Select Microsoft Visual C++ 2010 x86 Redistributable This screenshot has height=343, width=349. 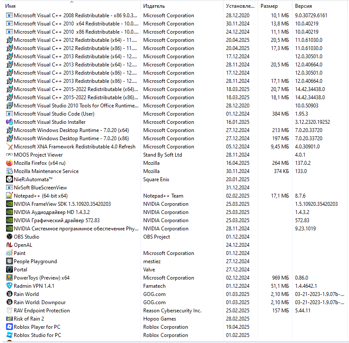175,32
